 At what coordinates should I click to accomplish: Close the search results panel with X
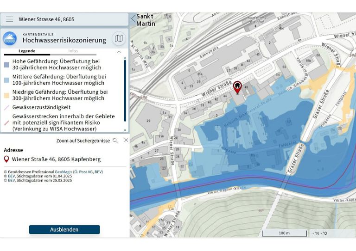pyautogui.click(x=126, y=140)
